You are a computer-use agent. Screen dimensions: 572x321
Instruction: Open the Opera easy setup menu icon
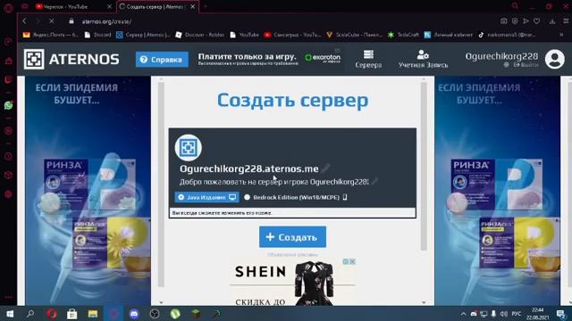[x=566, y=21]
